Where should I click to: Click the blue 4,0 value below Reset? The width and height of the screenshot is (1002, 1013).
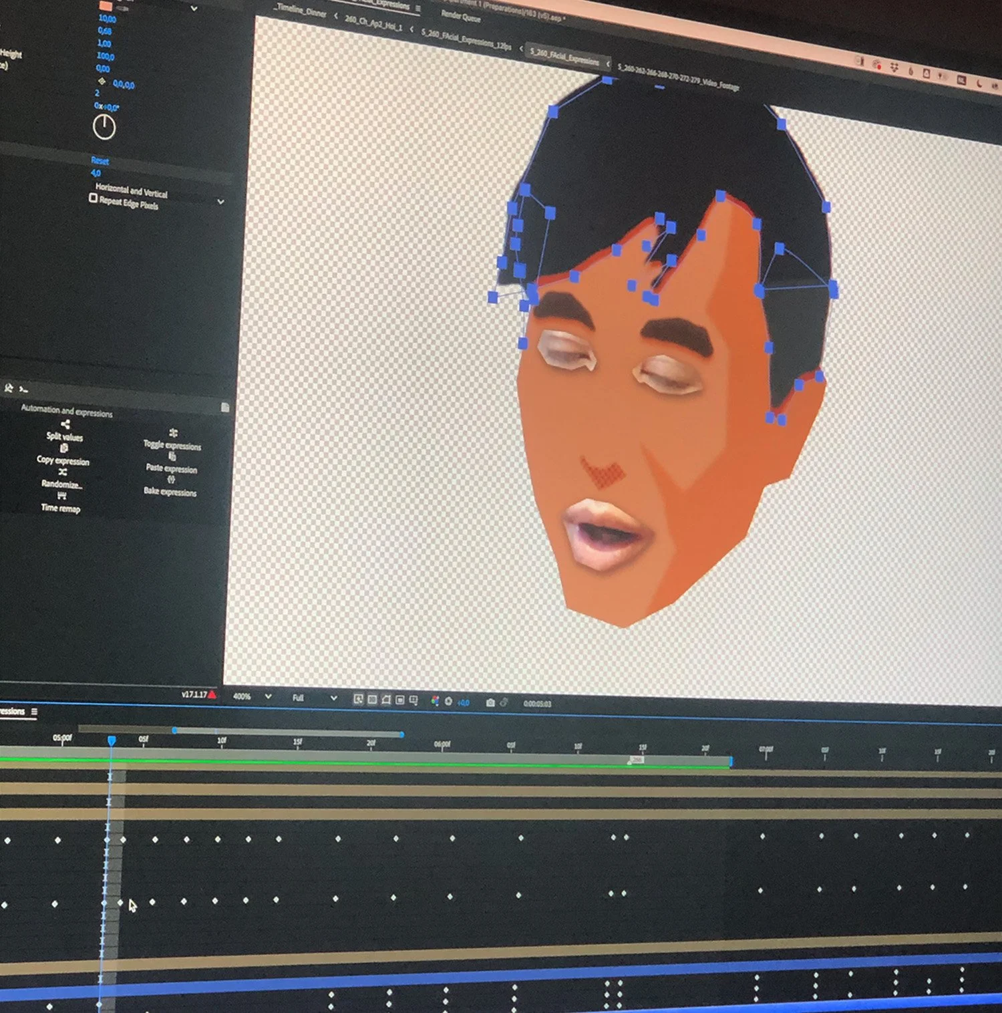click(96, 173)
